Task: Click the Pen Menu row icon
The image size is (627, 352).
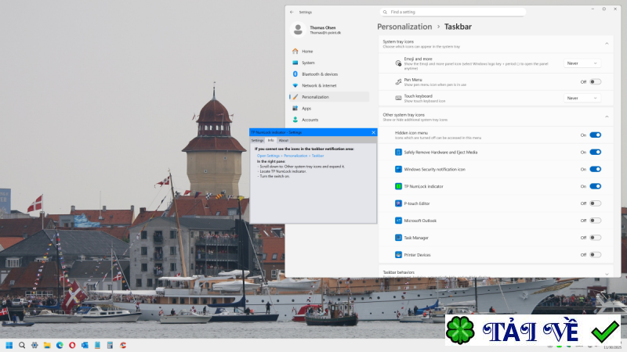Action: pos(398,82)
